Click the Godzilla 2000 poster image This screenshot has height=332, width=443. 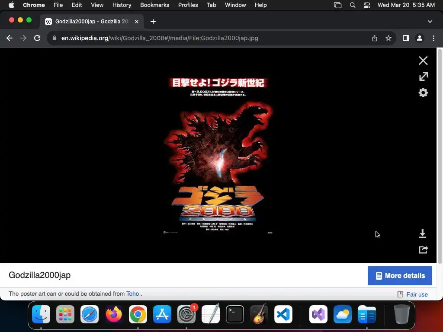pyautogui.click(x=218, y=156)
